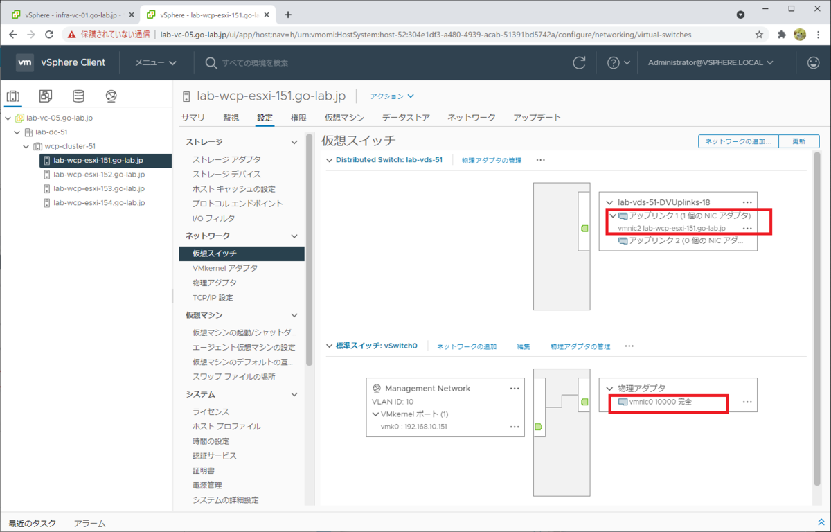Collapse the lab-dc-51 datacenter node
The width and height of the screenshot is (831, 532).
tap(18, 132)
